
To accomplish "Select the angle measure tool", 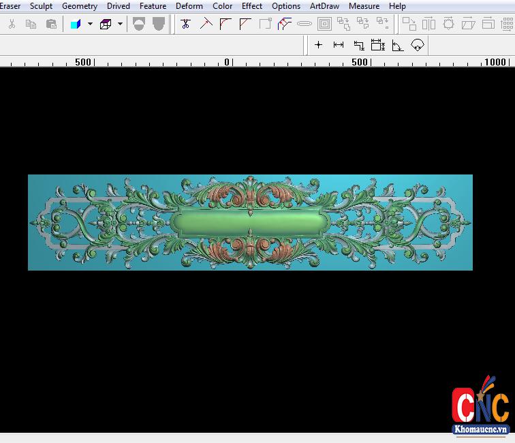I will [398, 46].
